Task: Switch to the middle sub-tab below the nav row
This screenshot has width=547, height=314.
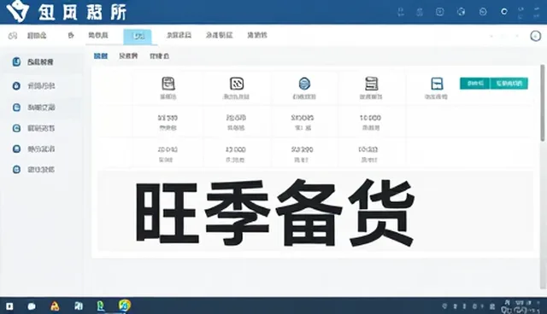Action: (x=128, y=55)
